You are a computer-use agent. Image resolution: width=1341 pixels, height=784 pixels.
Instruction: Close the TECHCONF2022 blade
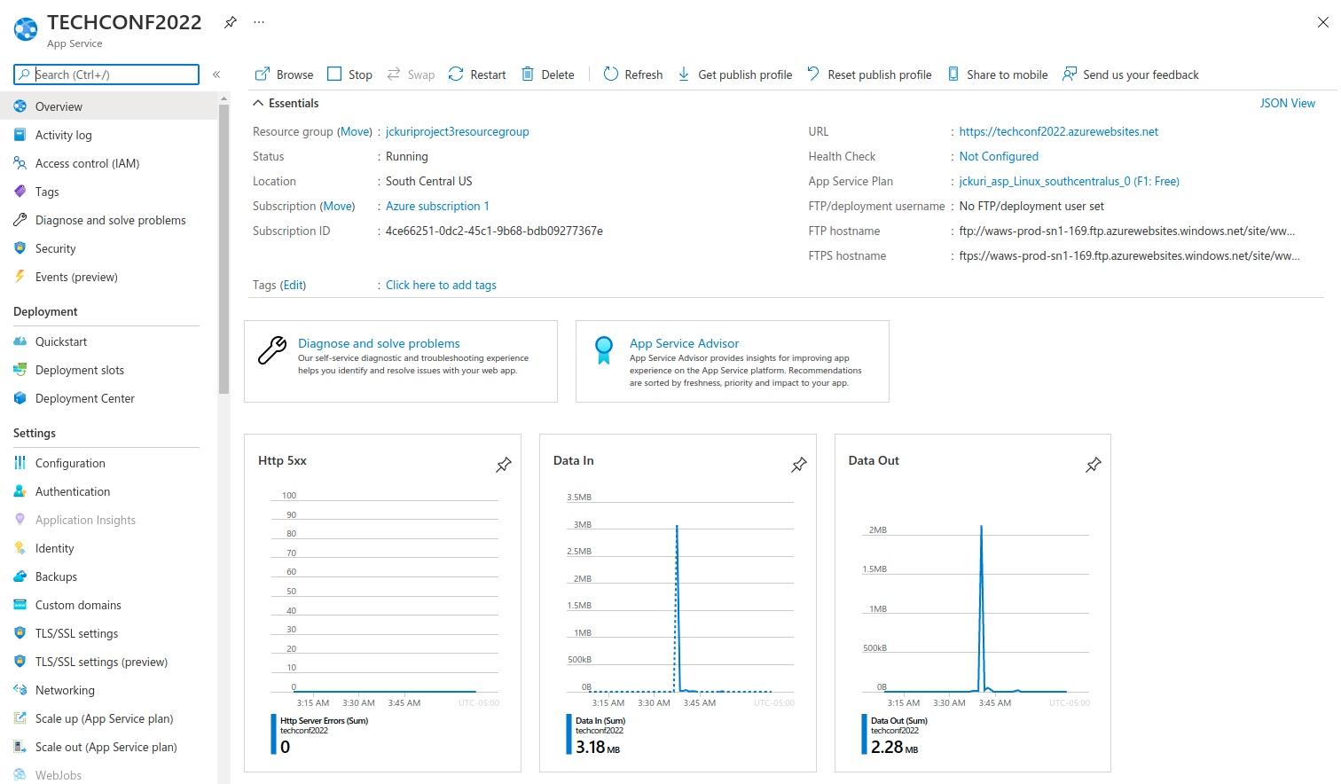click(1322, 22)
